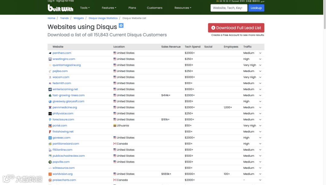
Task: Focus the Website, Tech, Keyword search field
Action: (229, 8)
